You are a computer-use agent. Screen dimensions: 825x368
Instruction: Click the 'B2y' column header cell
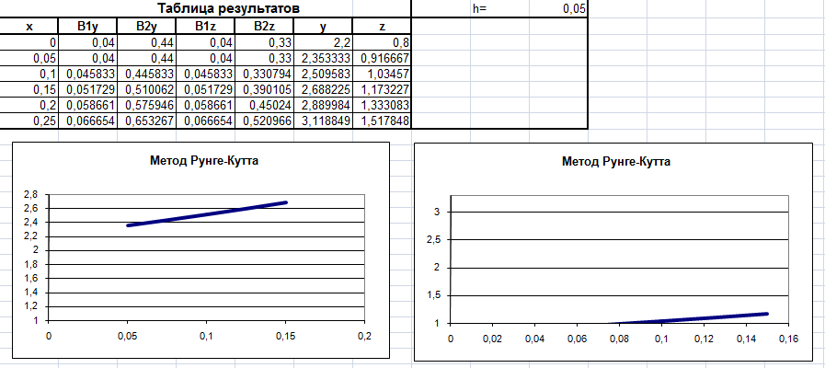(147, 27)
